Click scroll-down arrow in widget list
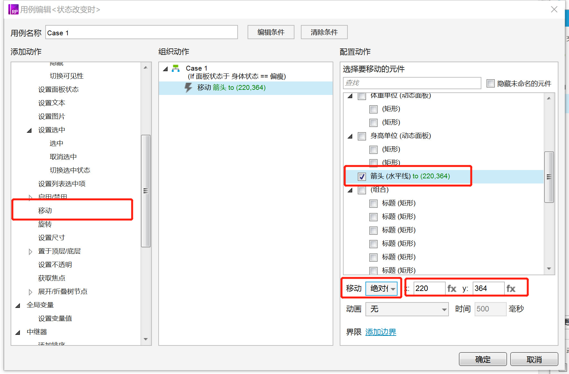The image size is (569, 374). pyautogui.click(x=549, y=269)
